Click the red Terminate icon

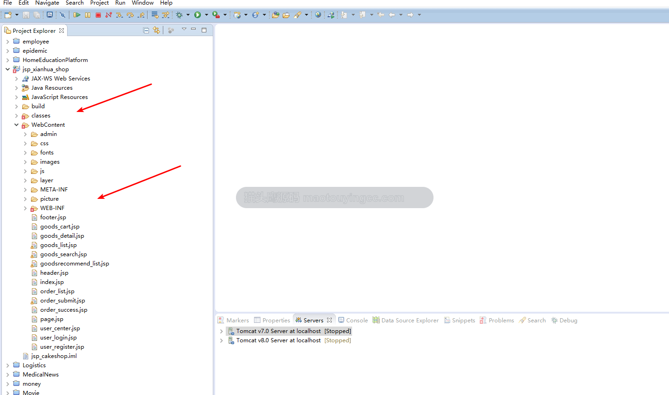coord(98,15)
